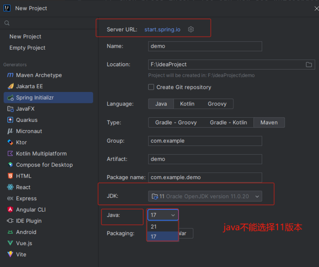The width and height of the screenshot is (319, 267).
Task: Click the Micronaut mu icon
Action: pyautogui.click(x=10, y=131)
